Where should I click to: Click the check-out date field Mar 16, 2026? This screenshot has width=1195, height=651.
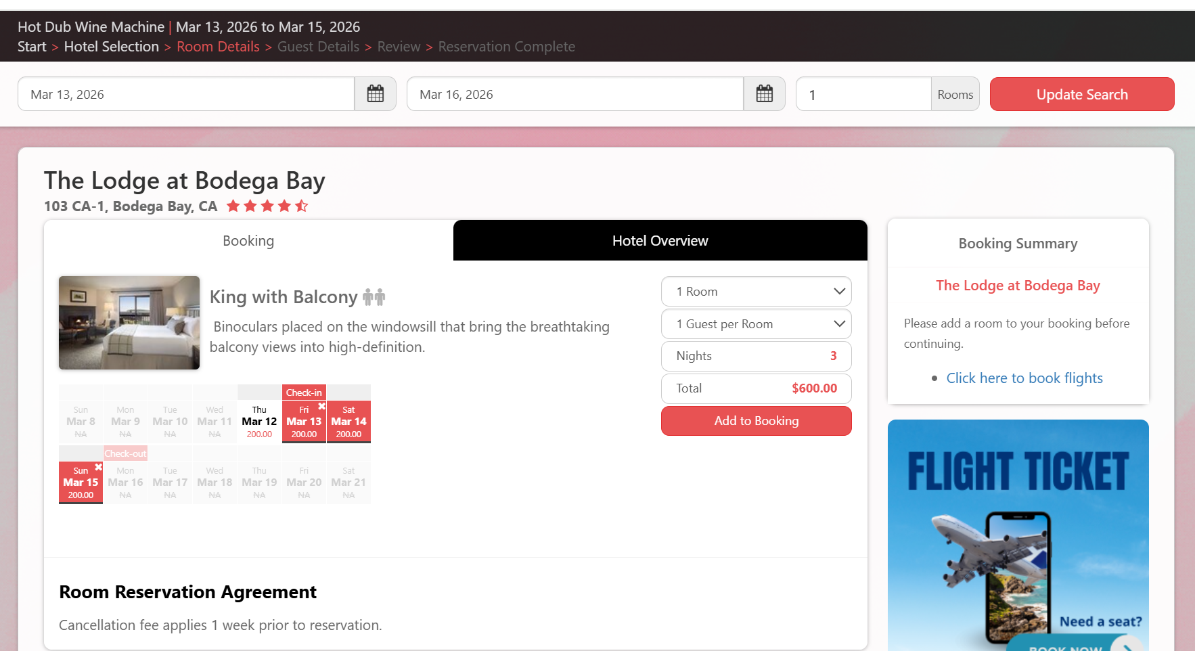click(x=575, y=94)
